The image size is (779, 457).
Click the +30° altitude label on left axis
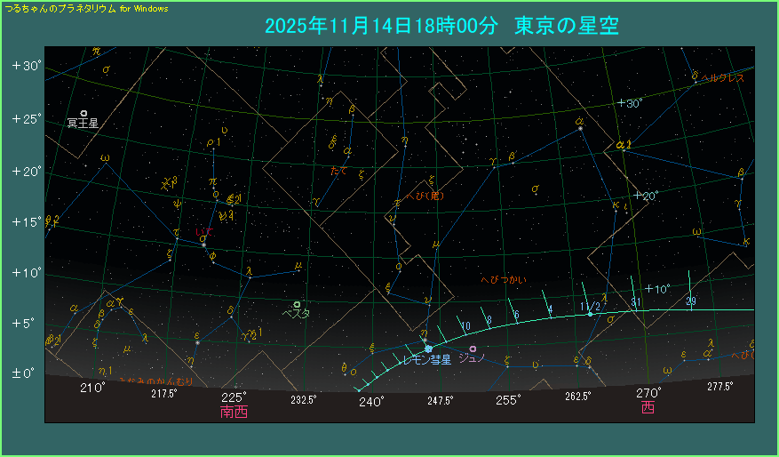click(x=27, y=67)
